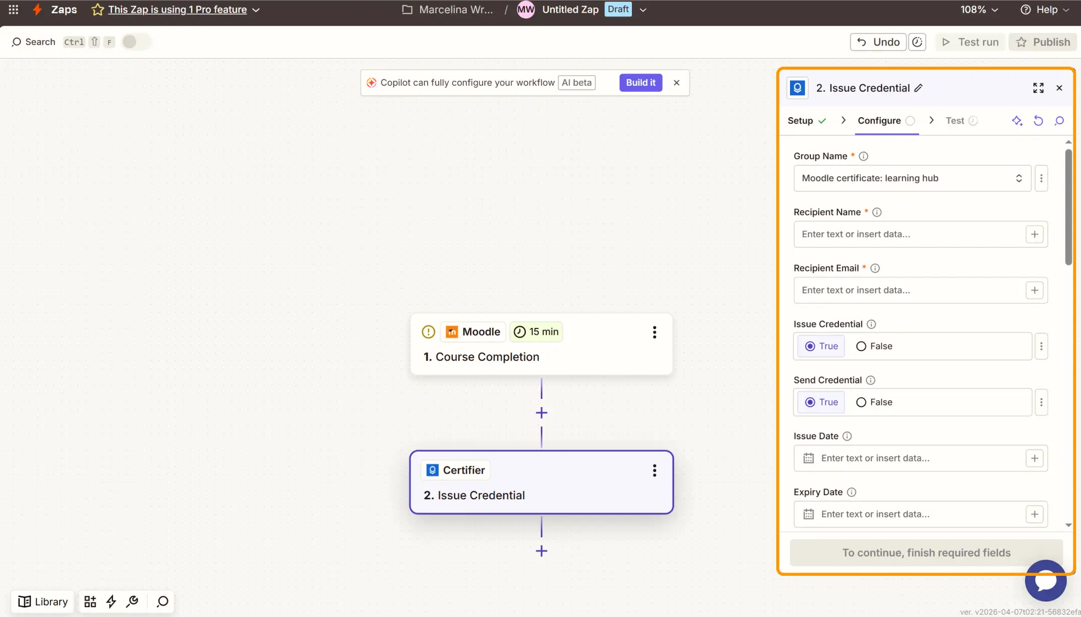Click the Build it button
Image resolution: width=1081 pixels, height=617 pixels.
(640, 82)
